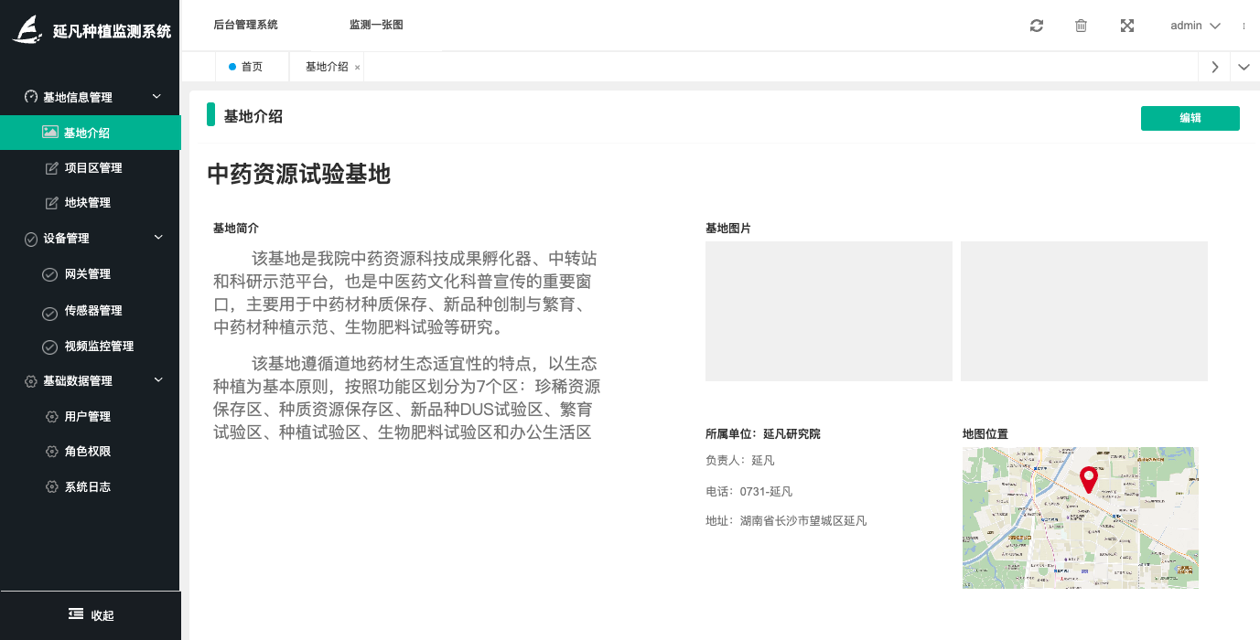The image size is (1260, 640).
Task: Click the first base image placeholder
Action: pos(828,311)
